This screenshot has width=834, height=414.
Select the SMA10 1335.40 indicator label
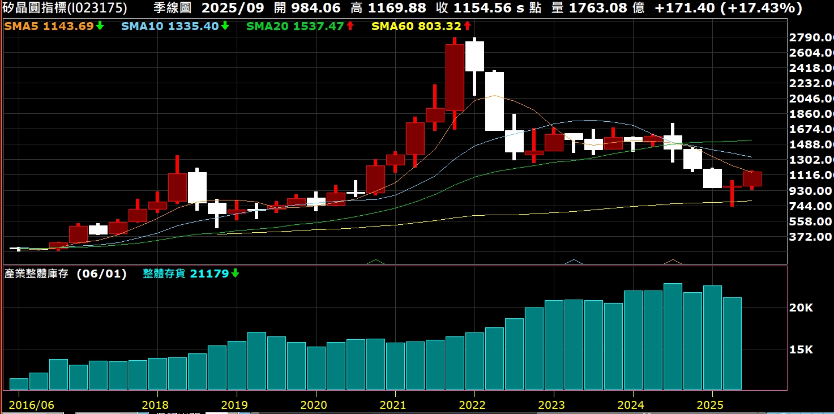[x=170, y=26]
